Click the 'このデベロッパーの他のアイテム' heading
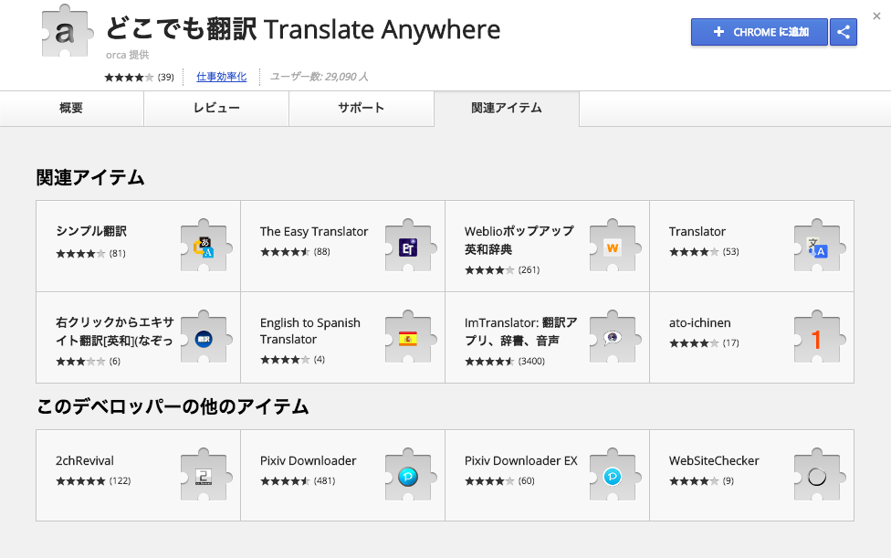891x558 pixels. pos(173,406)
